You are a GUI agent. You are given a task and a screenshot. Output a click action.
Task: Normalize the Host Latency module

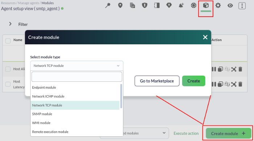(227, 84)
